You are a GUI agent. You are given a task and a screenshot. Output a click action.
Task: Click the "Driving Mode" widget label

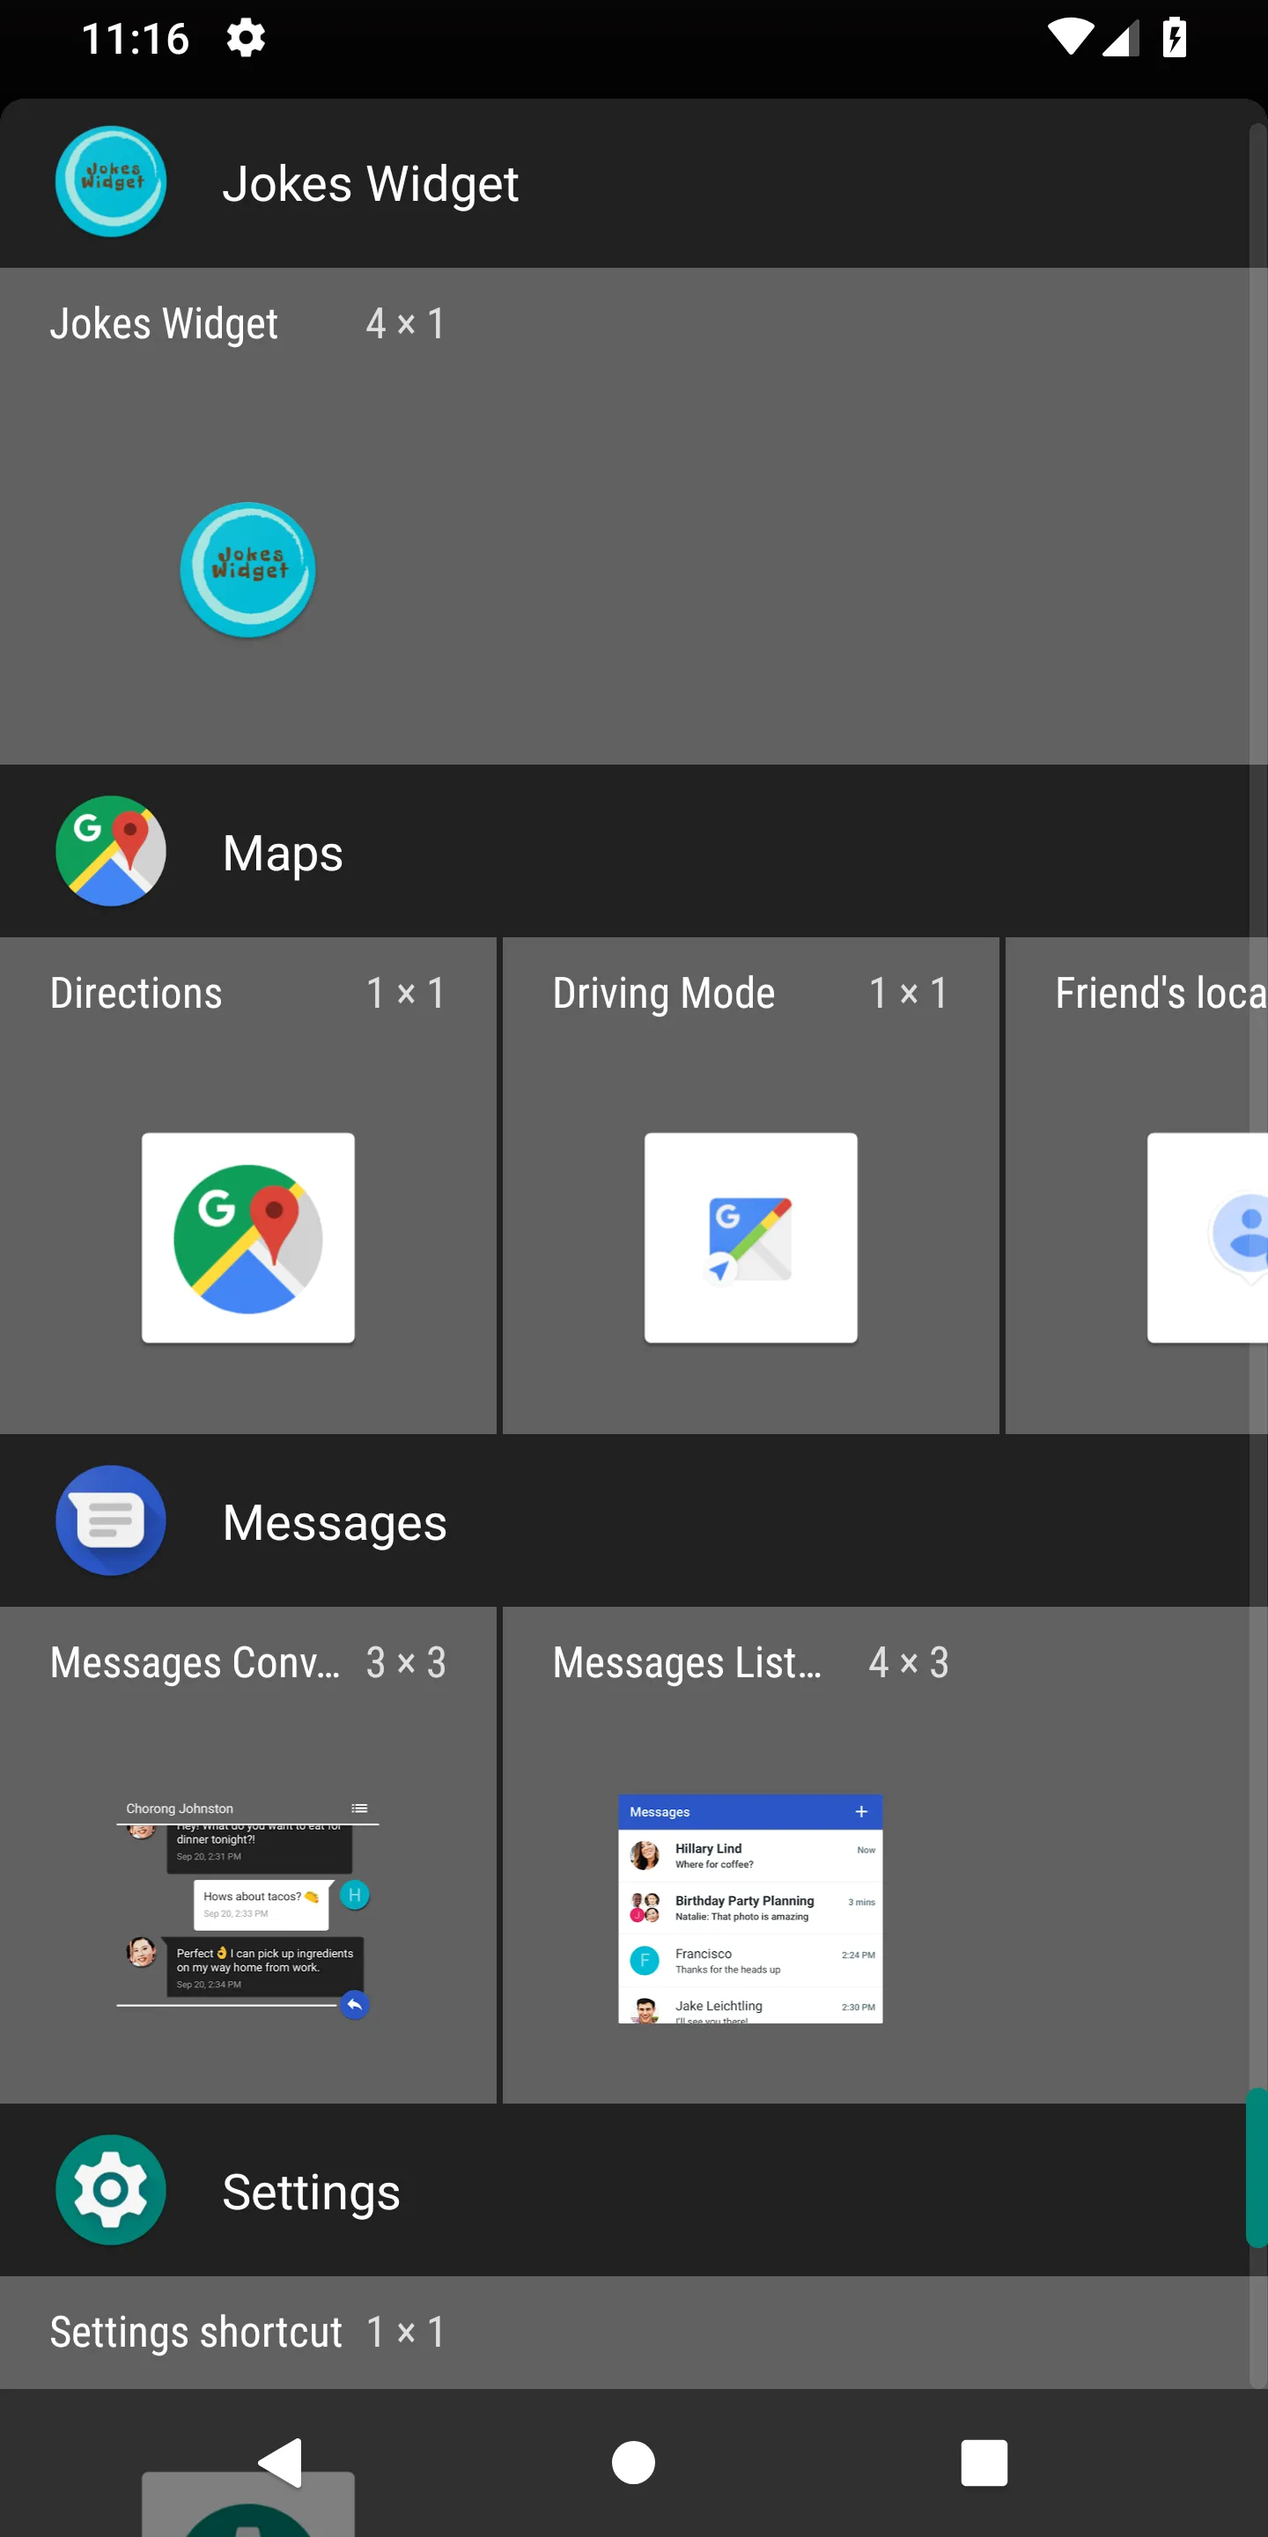point(664,993)
